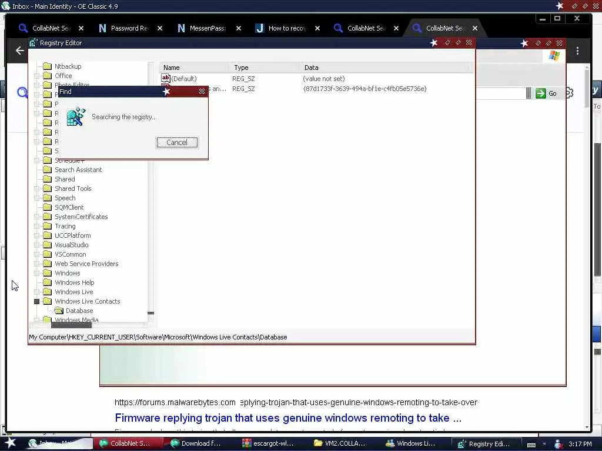Open VM2.COLLA... folder taskbar button

tap(341, 443)
